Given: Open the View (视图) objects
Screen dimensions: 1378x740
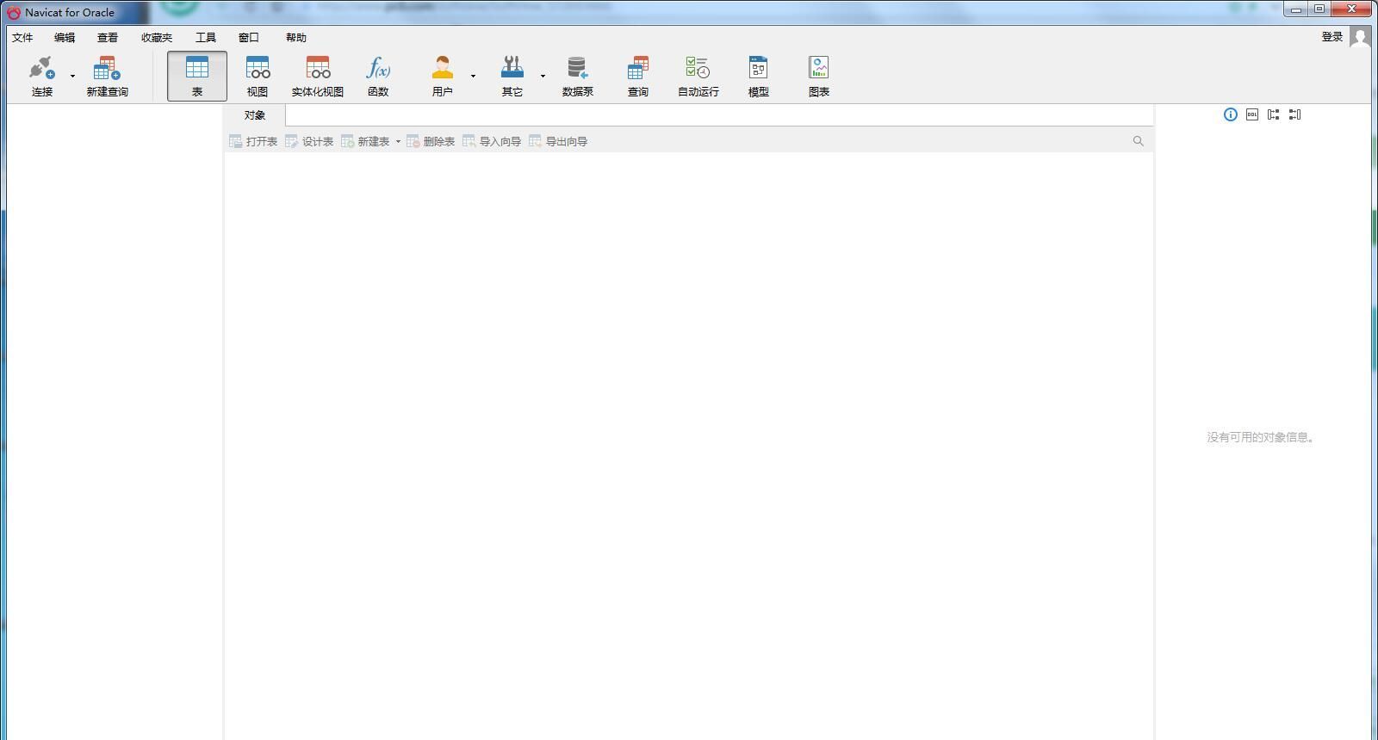Looking at the screenshot, I should click(x=258, y=76).
